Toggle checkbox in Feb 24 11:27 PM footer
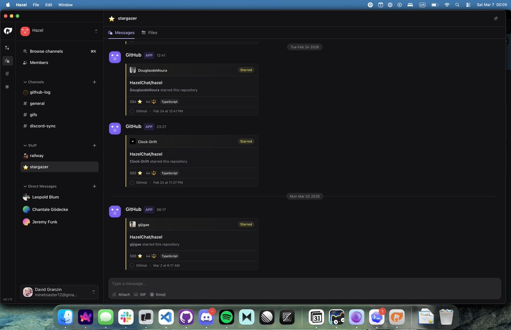Image resolution: width=511 pixels, height=330 pixels. tap(132, 183)
